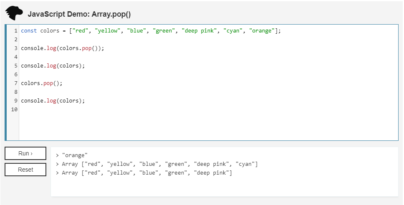Place cursor on the "const" keyword
Viewport: 404px width, 205px height.
pyautogui.click(x=29, y=31)
